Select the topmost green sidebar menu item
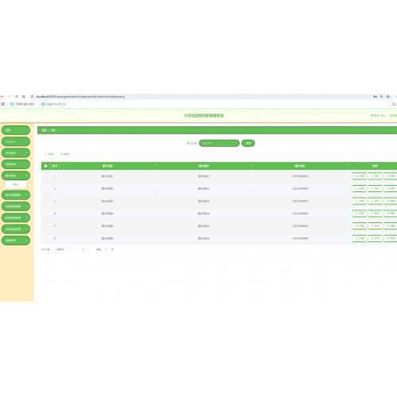 (x=16, y=130)
